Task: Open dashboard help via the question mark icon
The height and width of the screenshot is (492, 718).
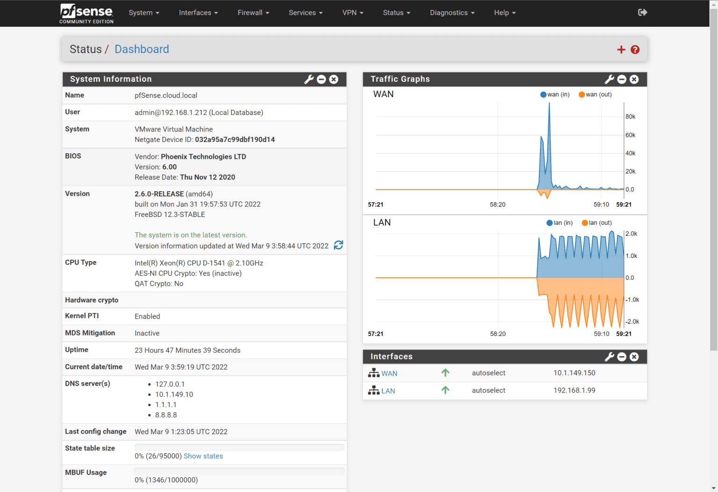Action: pos(635,49)
